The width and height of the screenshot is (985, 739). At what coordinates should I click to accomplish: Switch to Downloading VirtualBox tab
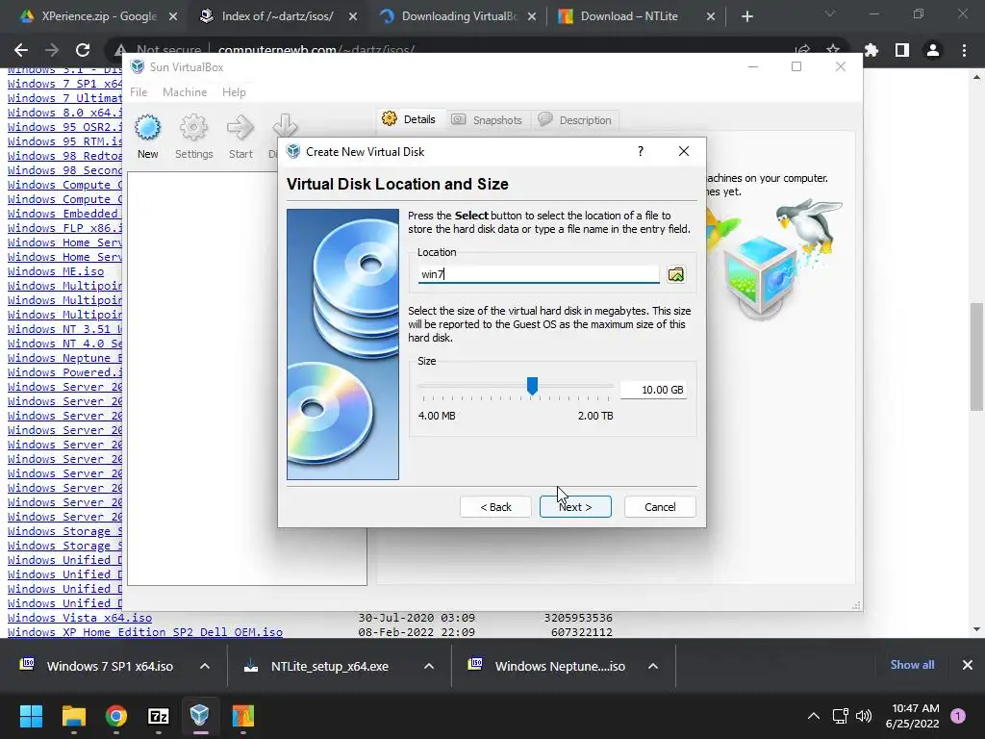[459, 16]
